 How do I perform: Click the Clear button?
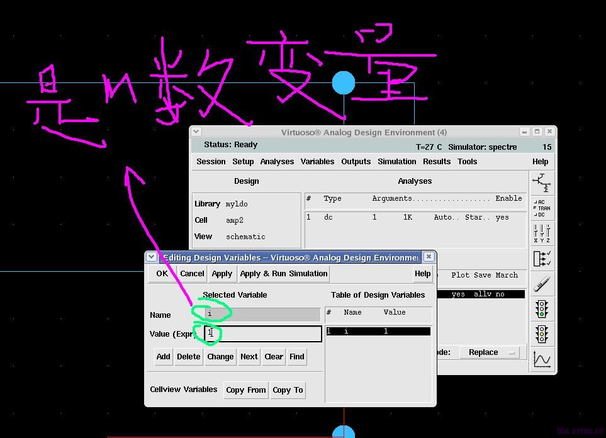click(x=274, y=356)
